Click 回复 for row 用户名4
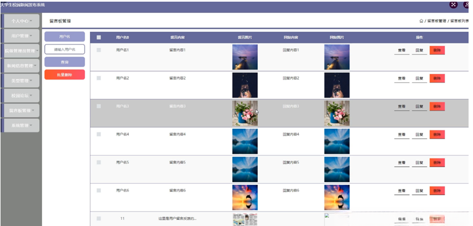 click(x=419, y=135)
